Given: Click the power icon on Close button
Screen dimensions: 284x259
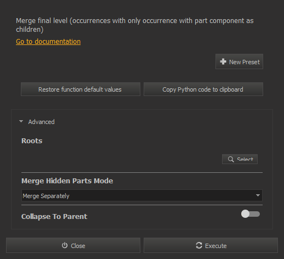Looking at the screenshot, I should 65,245.
